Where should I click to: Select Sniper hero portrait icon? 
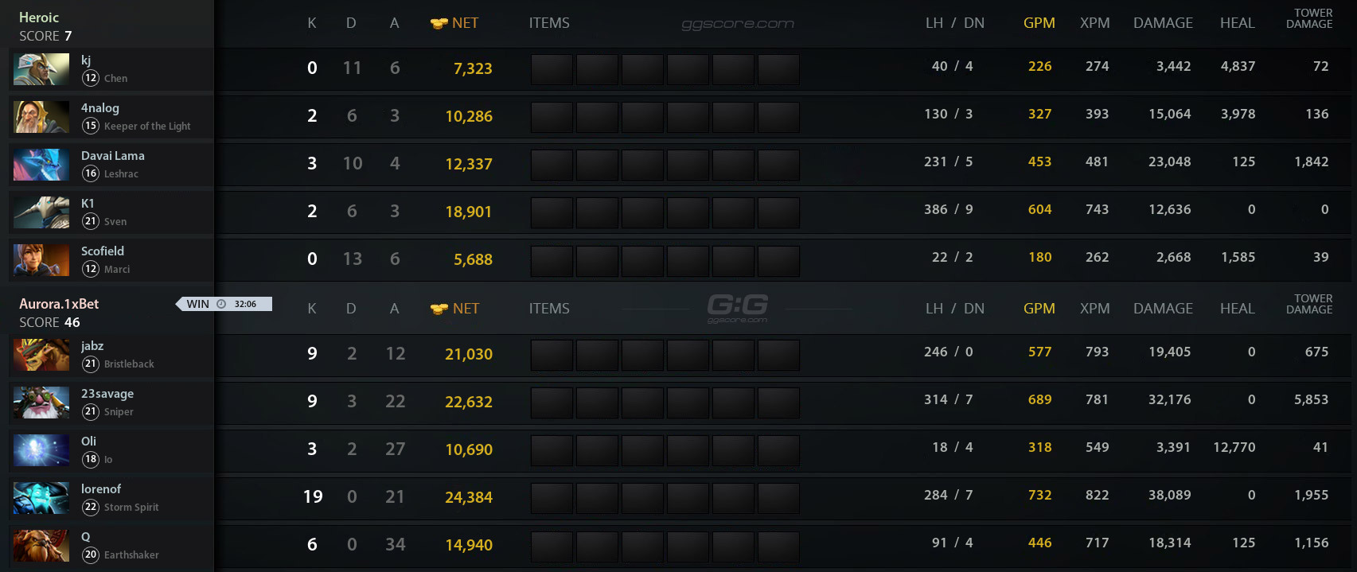[x=41, y=403]
